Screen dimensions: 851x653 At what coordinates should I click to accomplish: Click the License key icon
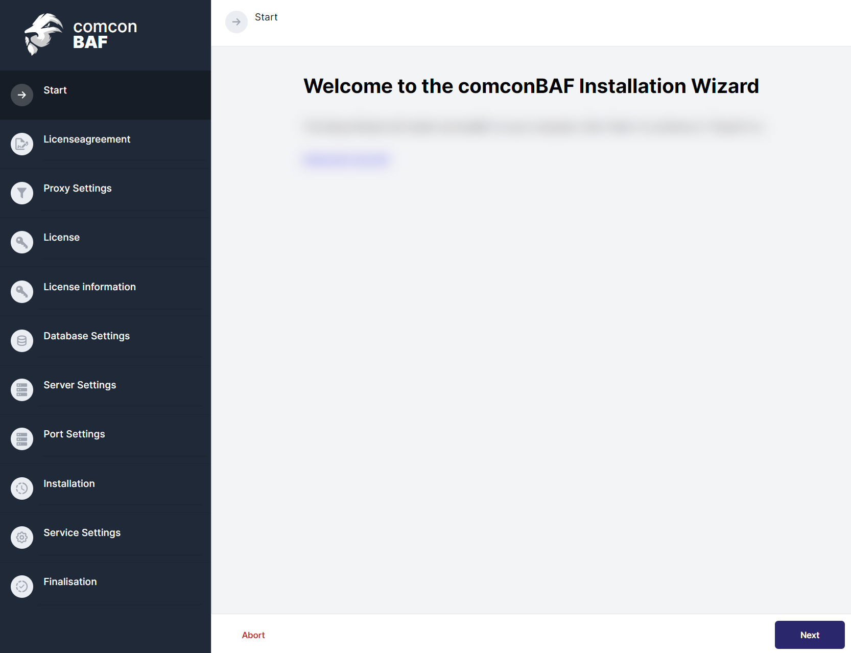22,242
